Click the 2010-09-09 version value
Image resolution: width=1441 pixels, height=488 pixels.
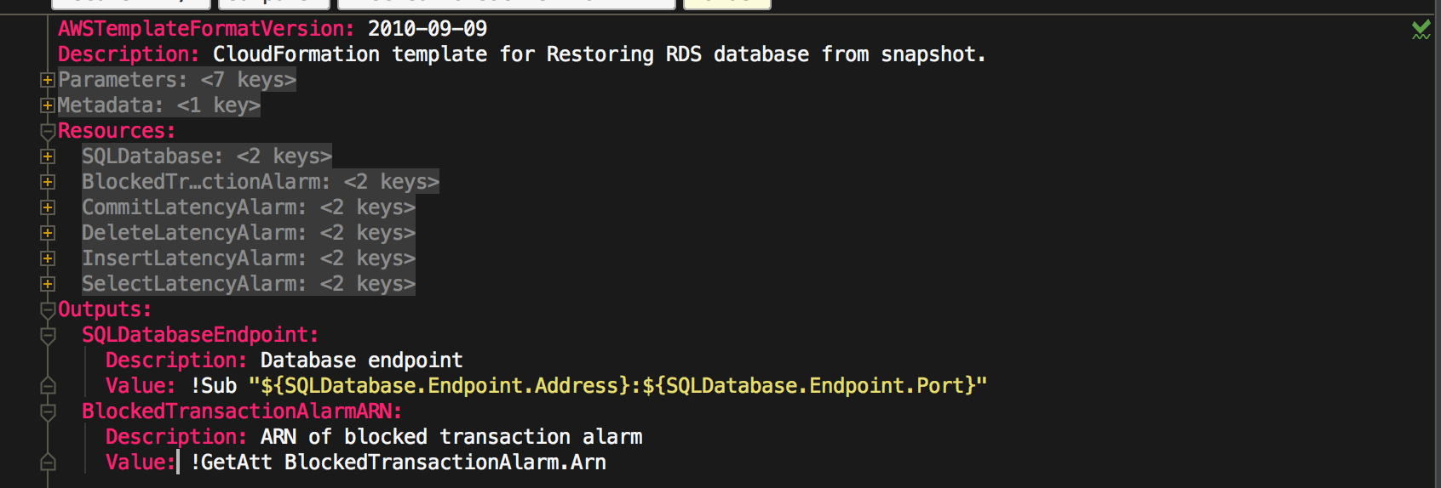click(x=427, y=29)
